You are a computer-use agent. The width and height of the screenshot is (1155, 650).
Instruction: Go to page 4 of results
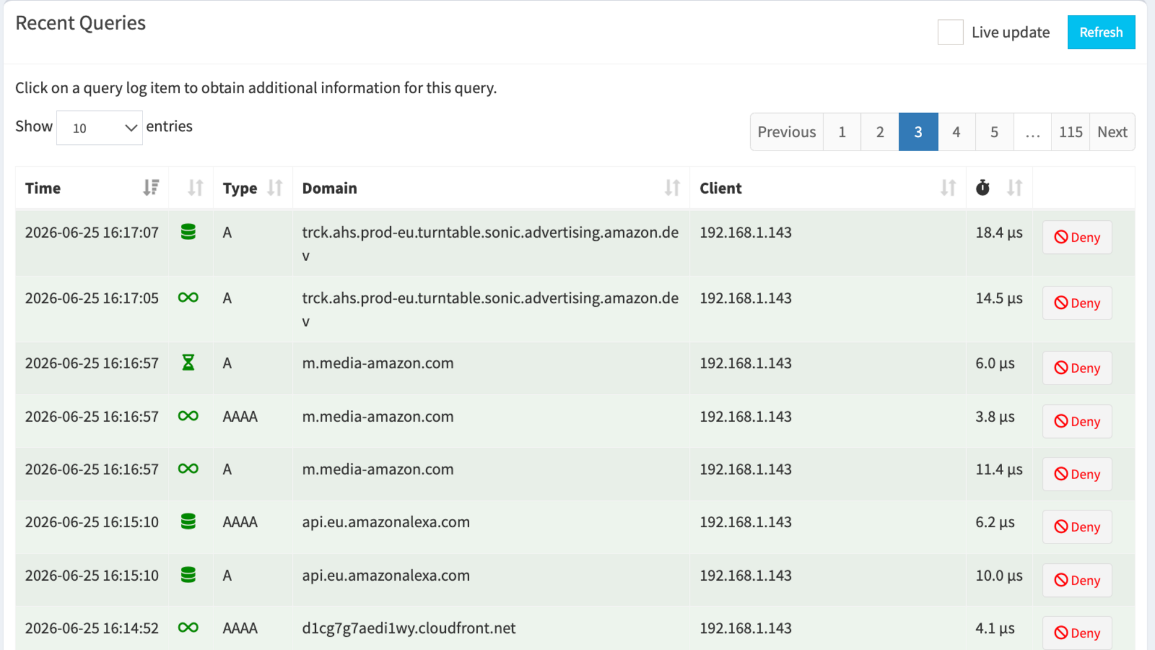(956, 132)
